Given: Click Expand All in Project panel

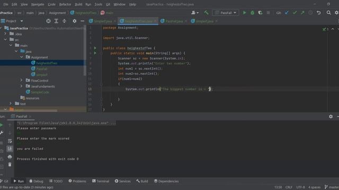Looking at the screenshot, I should [56, 21].
